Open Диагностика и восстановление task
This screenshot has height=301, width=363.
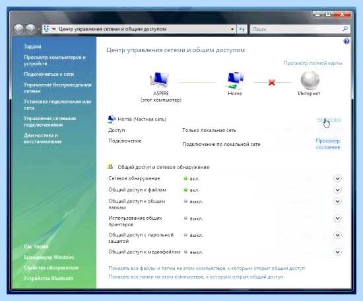tap(43, 139)
